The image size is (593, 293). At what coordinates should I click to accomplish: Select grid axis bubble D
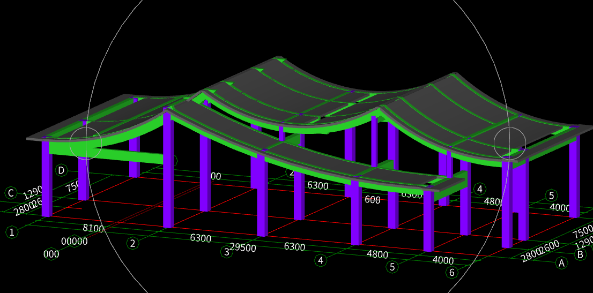point(61,170)
